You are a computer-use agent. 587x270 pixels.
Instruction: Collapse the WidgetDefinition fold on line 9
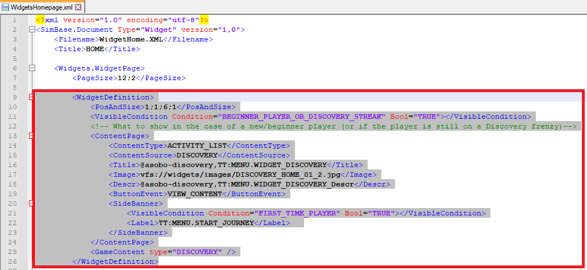32,97
